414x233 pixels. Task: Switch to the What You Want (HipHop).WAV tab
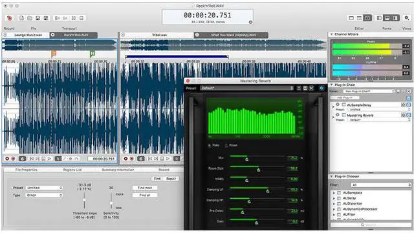point(232,35)
